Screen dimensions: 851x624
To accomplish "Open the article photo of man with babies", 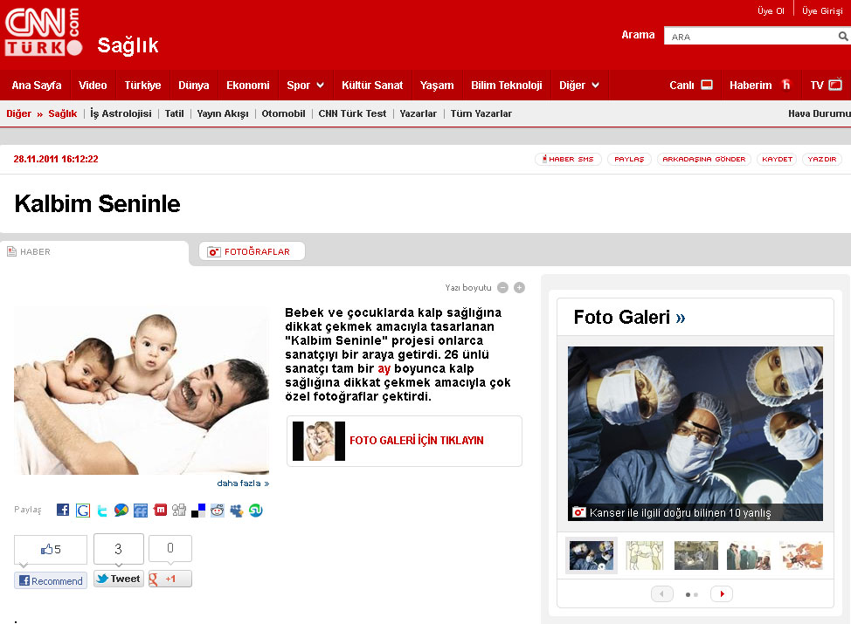I will pyautogui.click(x=142, y=390).
